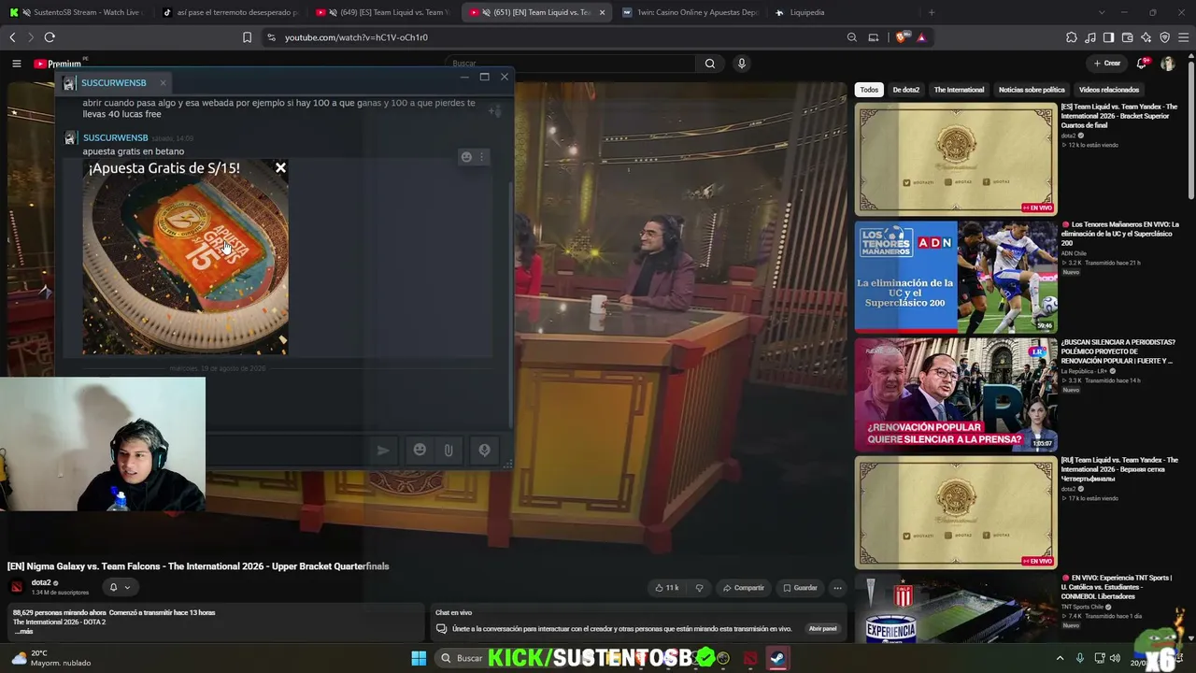The width and height of the screenshot is (1196, 673).
Task: Open [ES] Team Liquid vs. Team Yandex thumbnail
Action: pos(956,160)
